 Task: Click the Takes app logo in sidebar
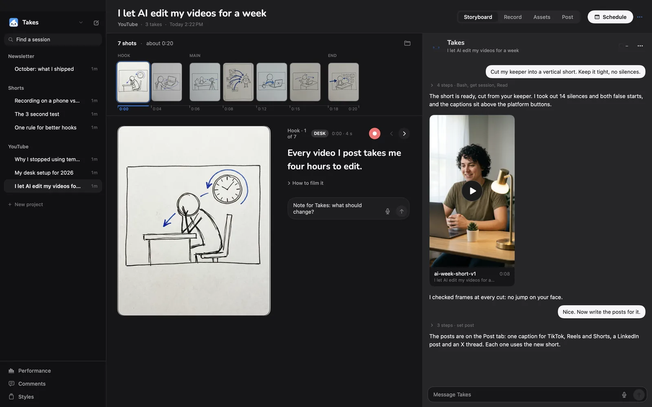point(13,22)
